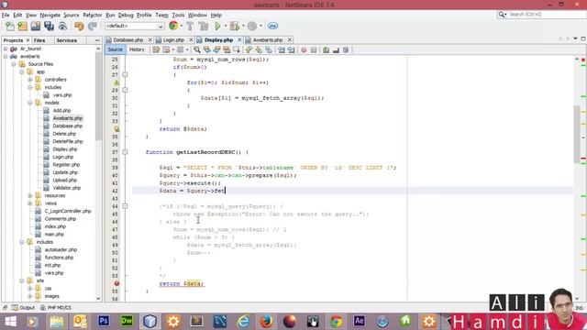The width and height of the screenshot is (587, 330).
Task: Open the Debug Project dropdown arrow
Action: click(242, 27)
